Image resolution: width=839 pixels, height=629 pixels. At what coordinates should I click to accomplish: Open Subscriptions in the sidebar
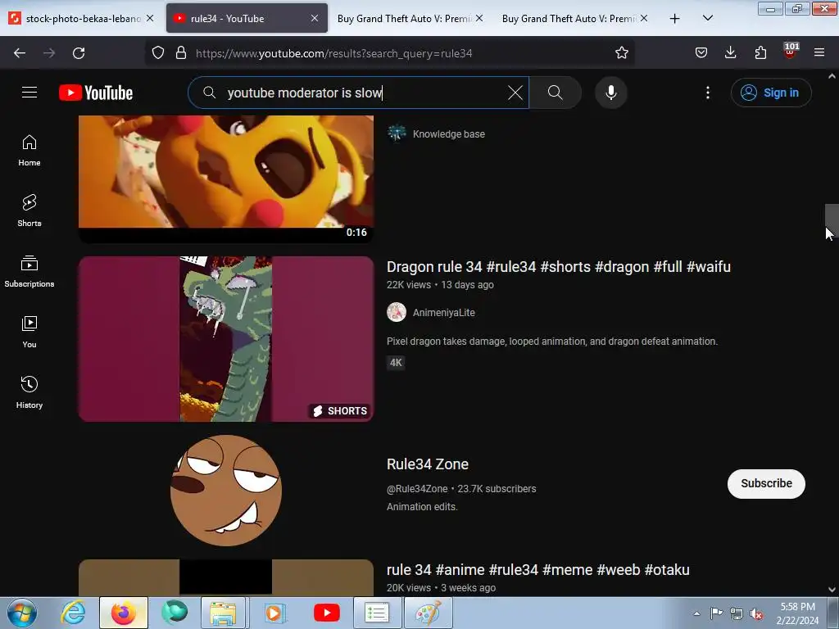pyautogui.click(x=29, y=272)
